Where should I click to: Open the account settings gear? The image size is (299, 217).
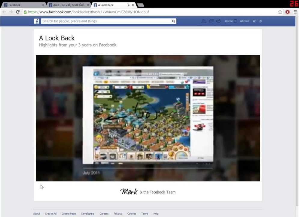(261, 21)
